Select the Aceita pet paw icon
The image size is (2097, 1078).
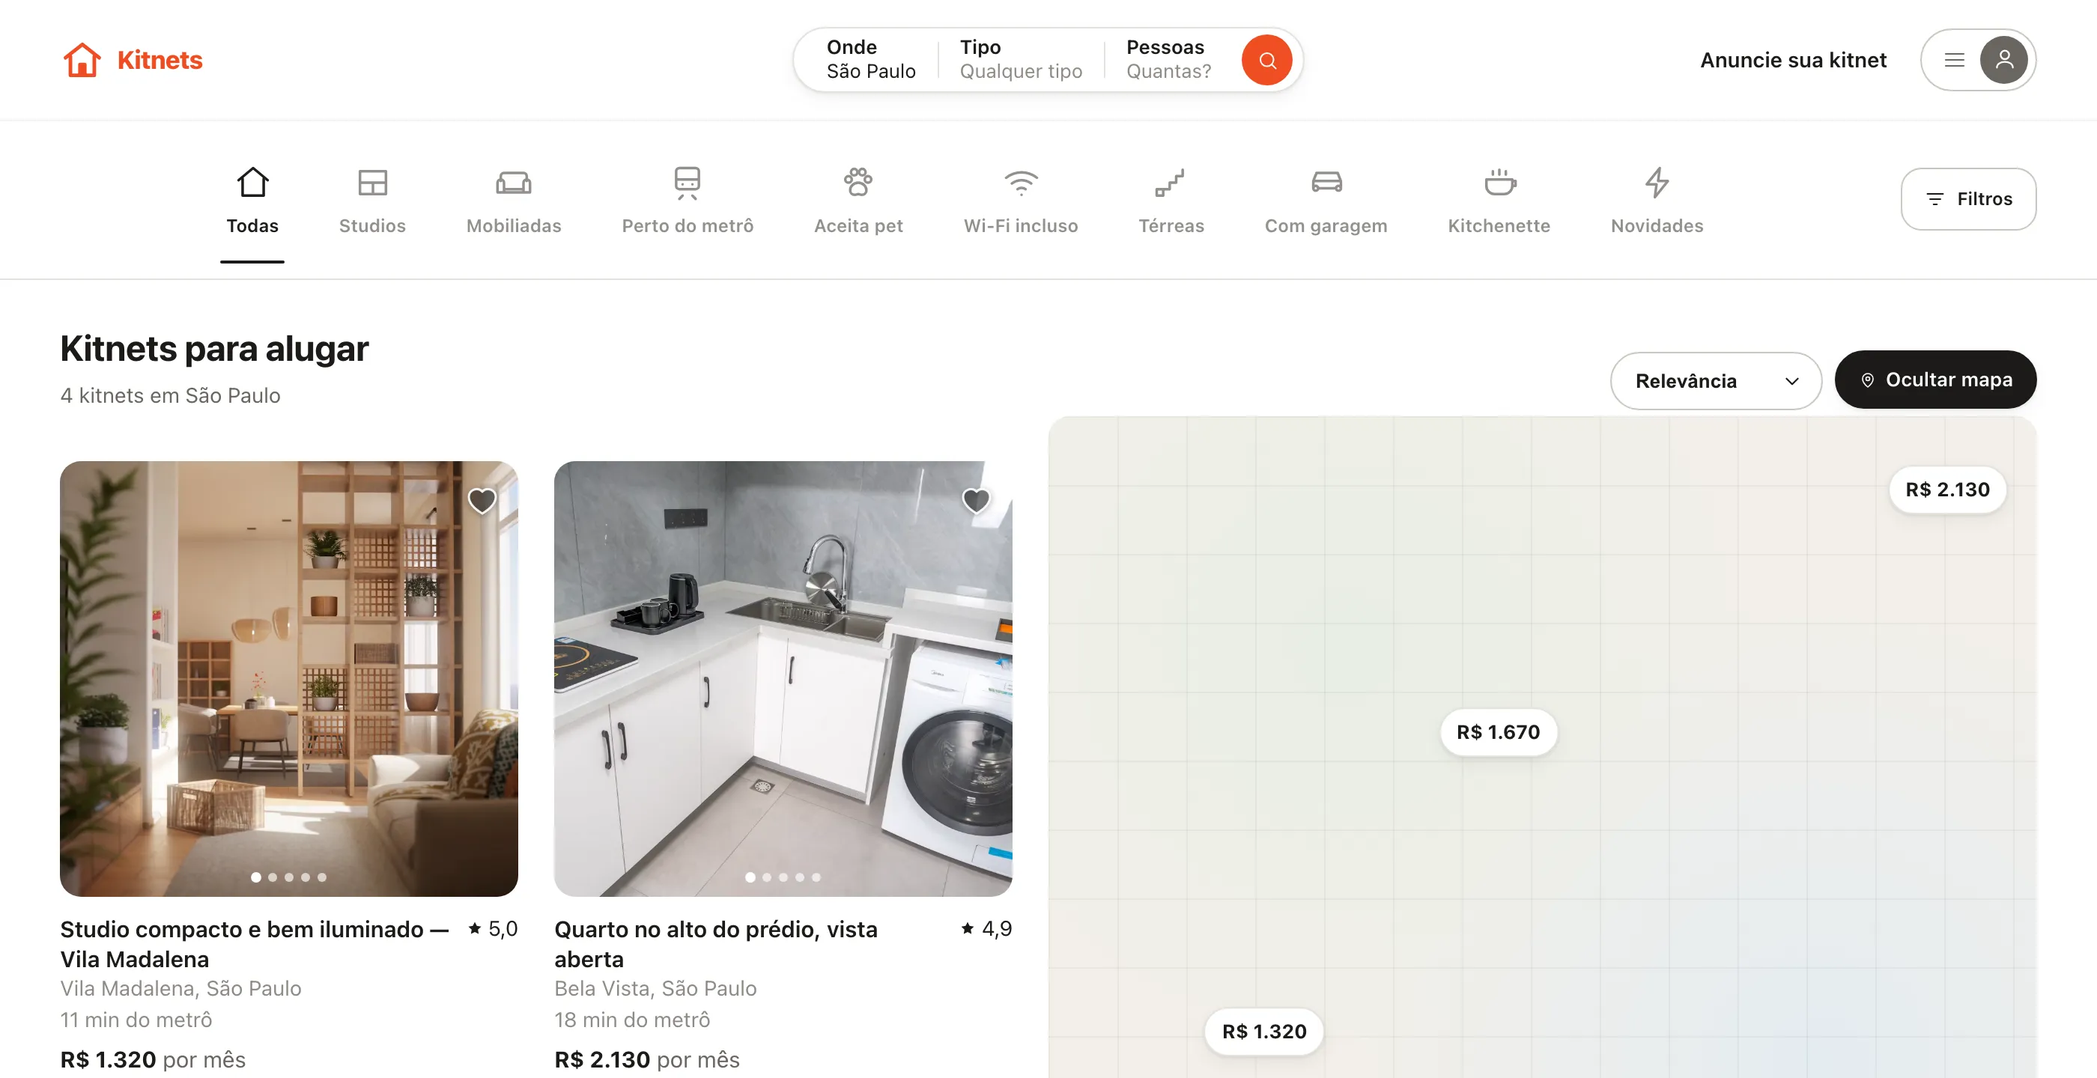tap(858, 182)
